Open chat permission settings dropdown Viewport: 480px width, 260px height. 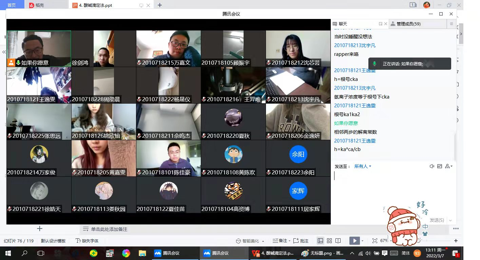[x=449, y=166]
